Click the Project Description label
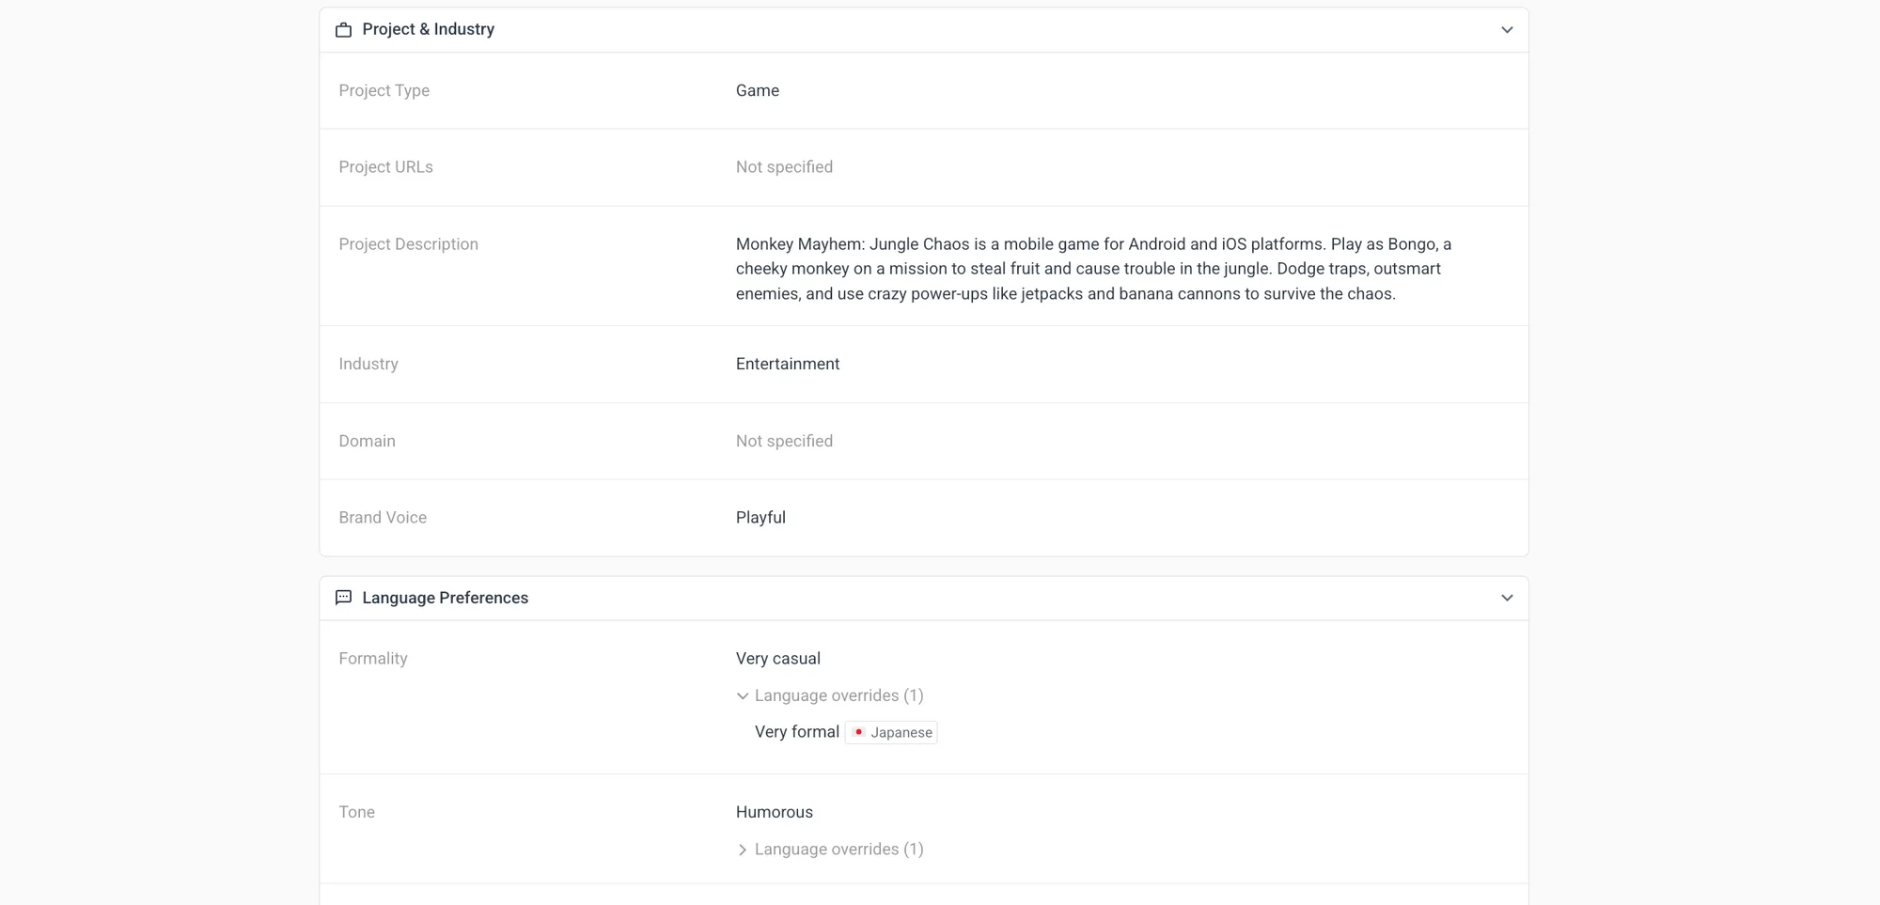Screen dimensions: 1880x905 (408, 244)
